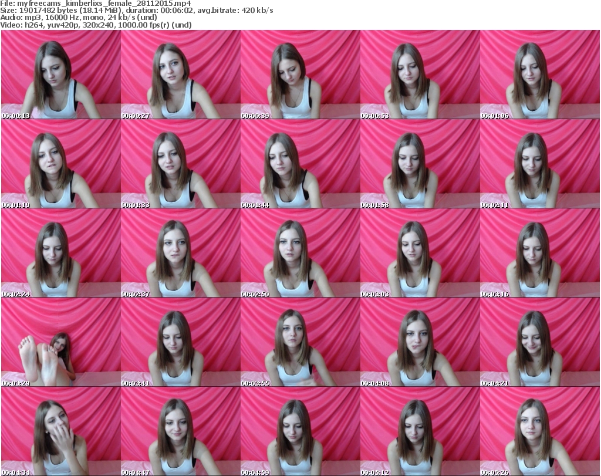Select the frame stamped 00:01:19
601x476 pixels.
coord(61,164)
